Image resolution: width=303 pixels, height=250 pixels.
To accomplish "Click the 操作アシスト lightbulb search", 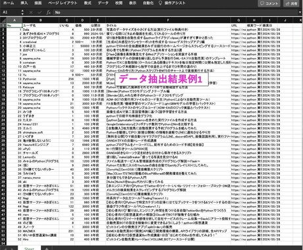I will coord(172,3).
